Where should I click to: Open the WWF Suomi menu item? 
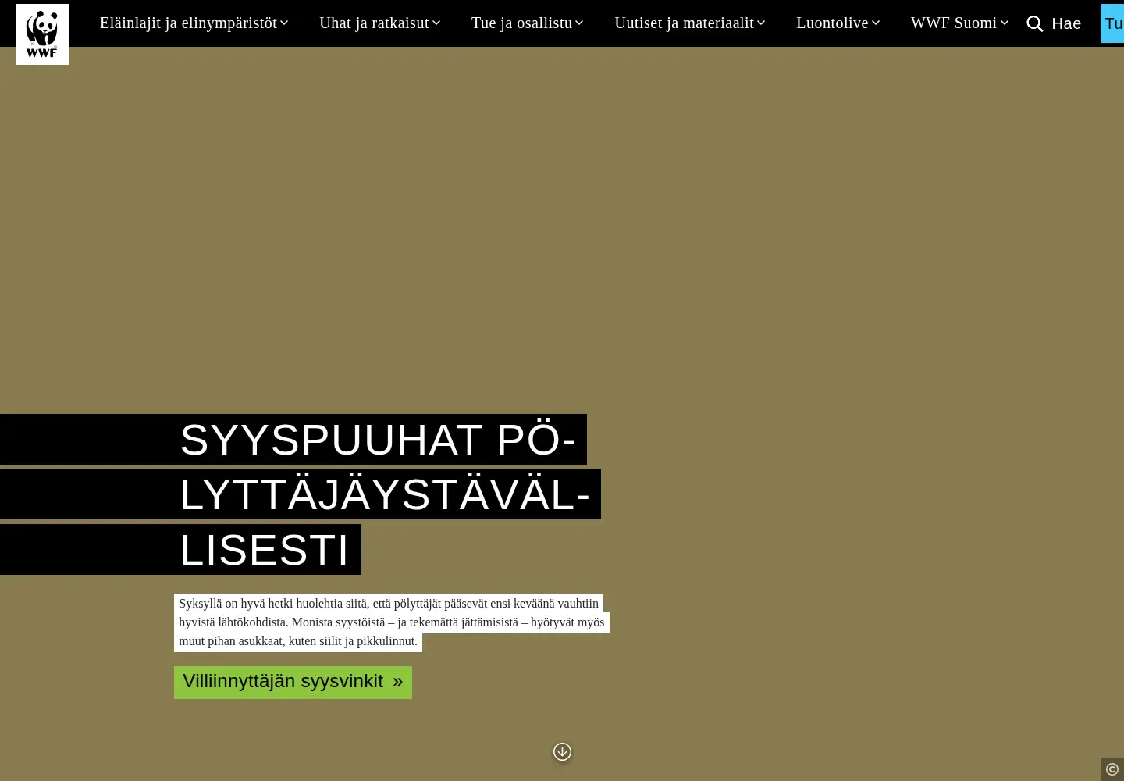[x=954, y=23]
